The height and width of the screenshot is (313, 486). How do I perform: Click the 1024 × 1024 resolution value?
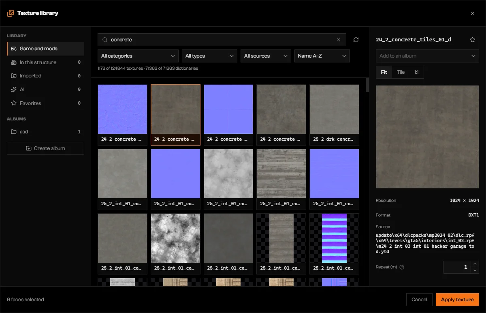pyautogui.click(x=464, y=201)
